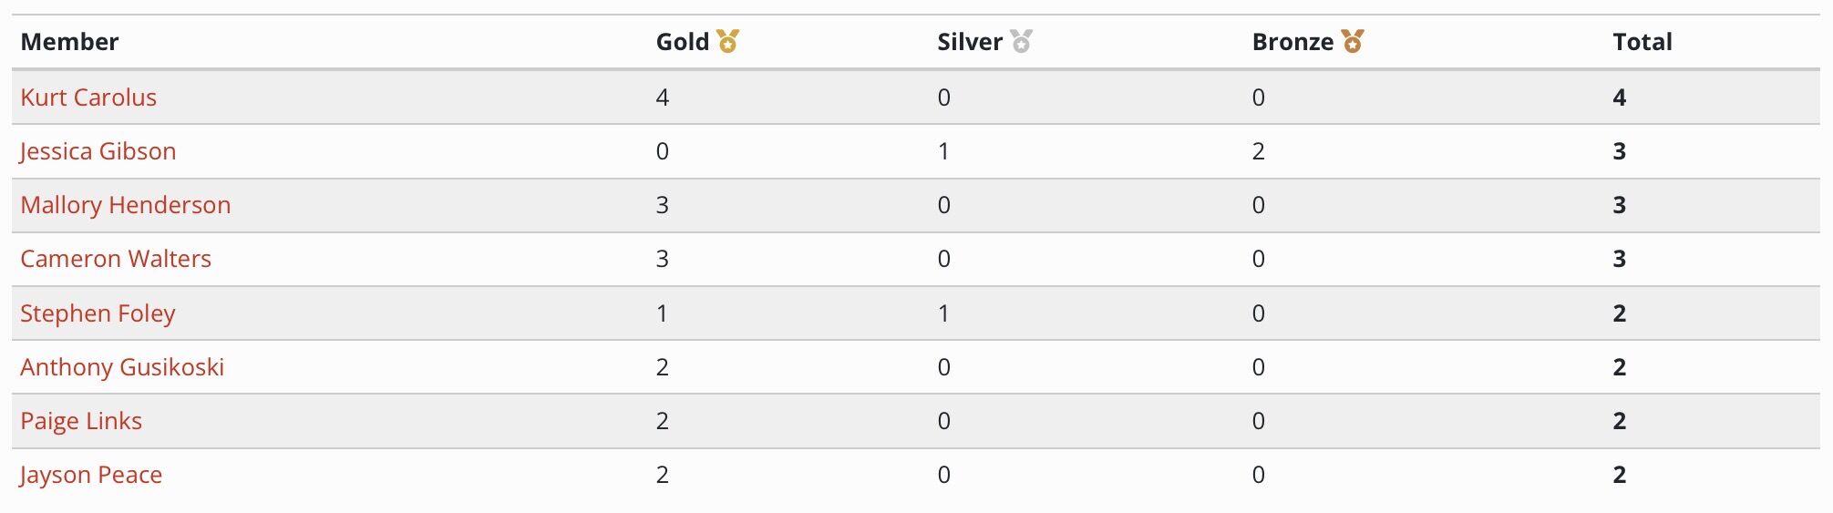Screen dimensions: 1833x513
Task: View Jayson Peace member profile
Action: 91,475
